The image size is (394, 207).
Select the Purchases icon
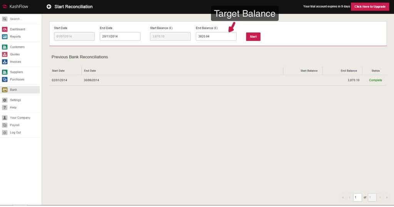pyautogui.click(x=5, y=79)
